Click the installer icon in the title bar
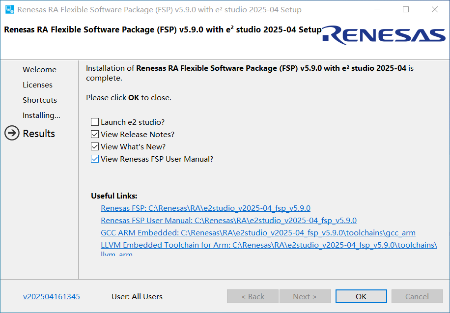The width and height of the screenshot is (450, 313). coord(10,9)
